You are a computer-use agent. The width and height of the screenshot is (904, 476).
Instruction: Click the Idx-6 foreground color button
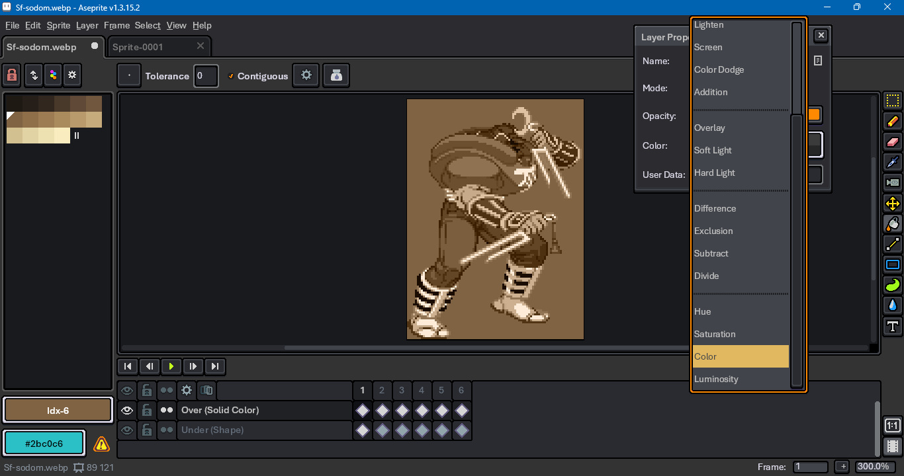click(58, 411)
